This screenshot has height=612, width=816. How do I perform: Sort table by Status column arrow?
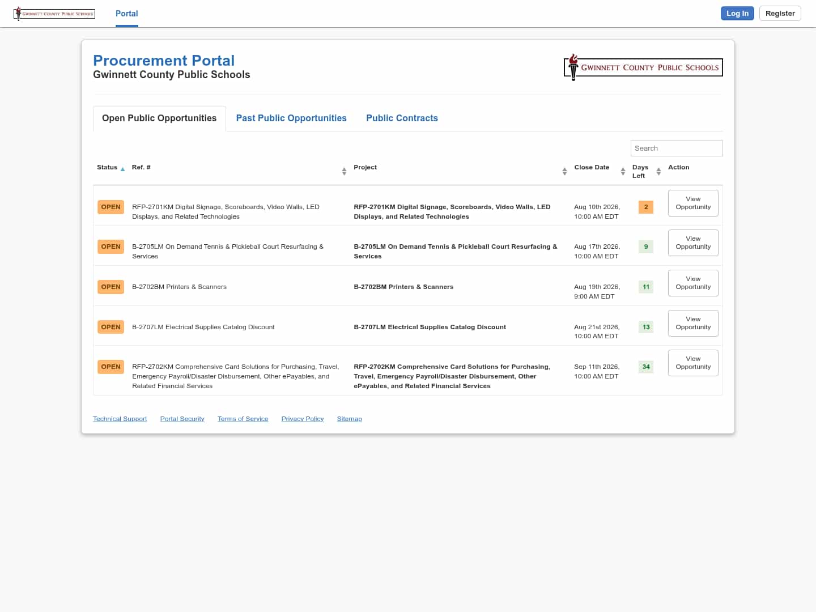122,169
